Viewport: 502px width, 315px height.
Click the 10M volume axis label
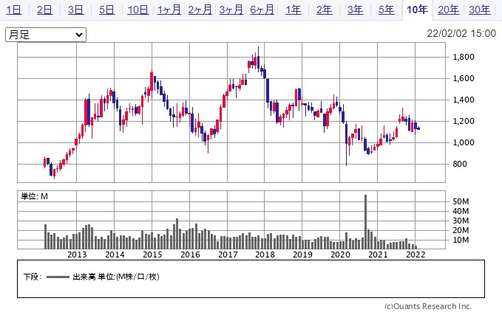(x=461, y=240)
